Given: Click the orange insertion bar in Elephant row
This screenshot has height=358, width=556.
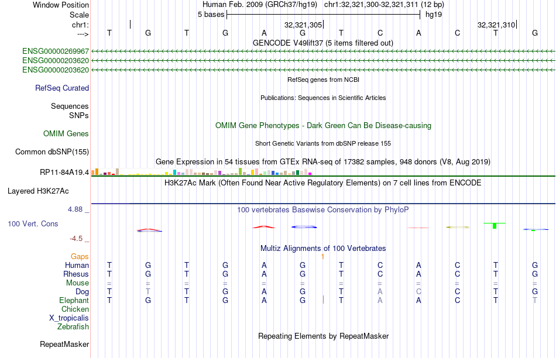Looking at the screenshot, I should coord(323,300).
